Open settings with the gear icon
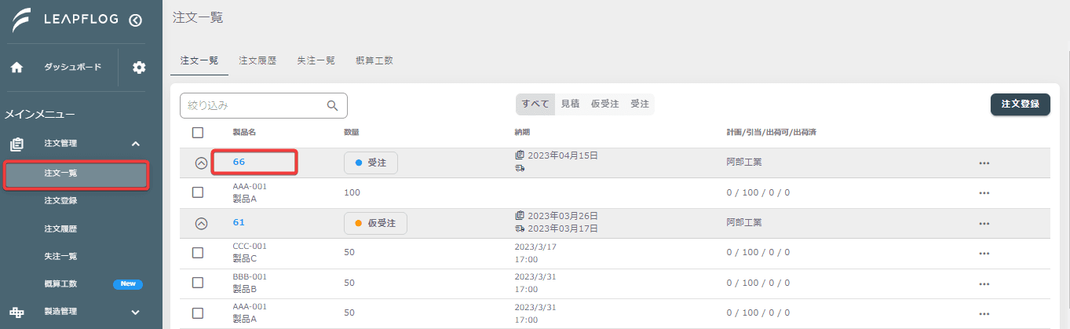Viewport: 1070px width, 329px height. (139, 68)
